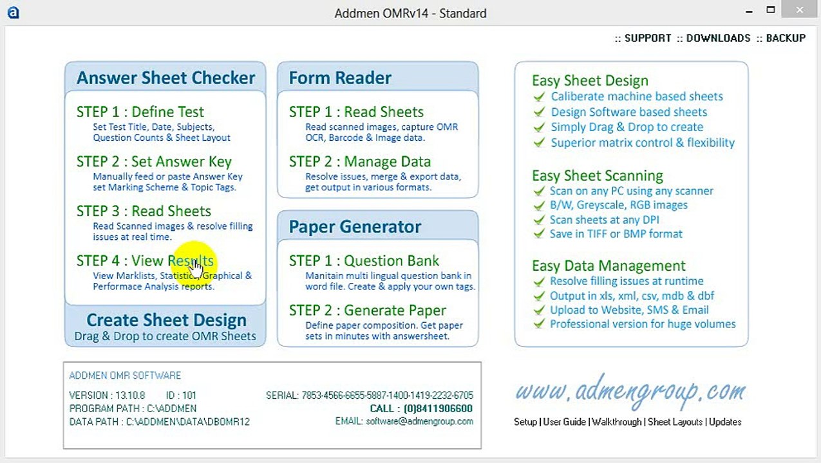821x463 pixels.
Task: Click DATA PATH C:\ADDMEN\DATA\DBOMR12 text
Action: (159, 422)
